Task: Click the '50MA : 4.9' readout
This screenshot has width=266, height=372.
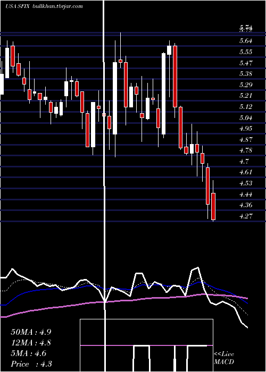Action: point(31,332)
